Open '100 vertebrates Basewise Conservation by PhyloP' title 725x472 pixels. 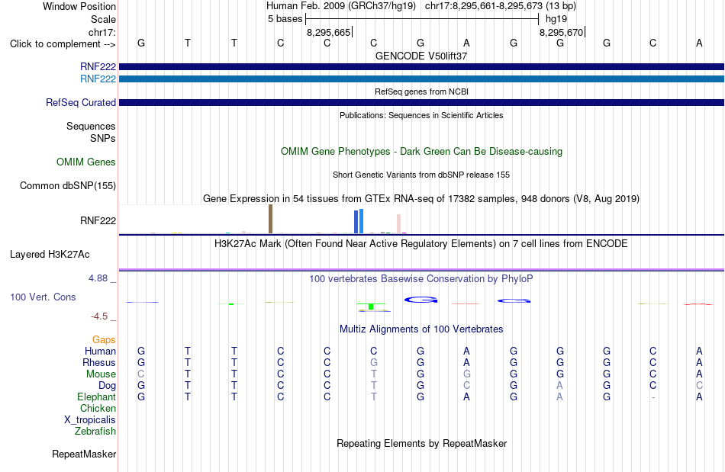(x=421, y=278)
